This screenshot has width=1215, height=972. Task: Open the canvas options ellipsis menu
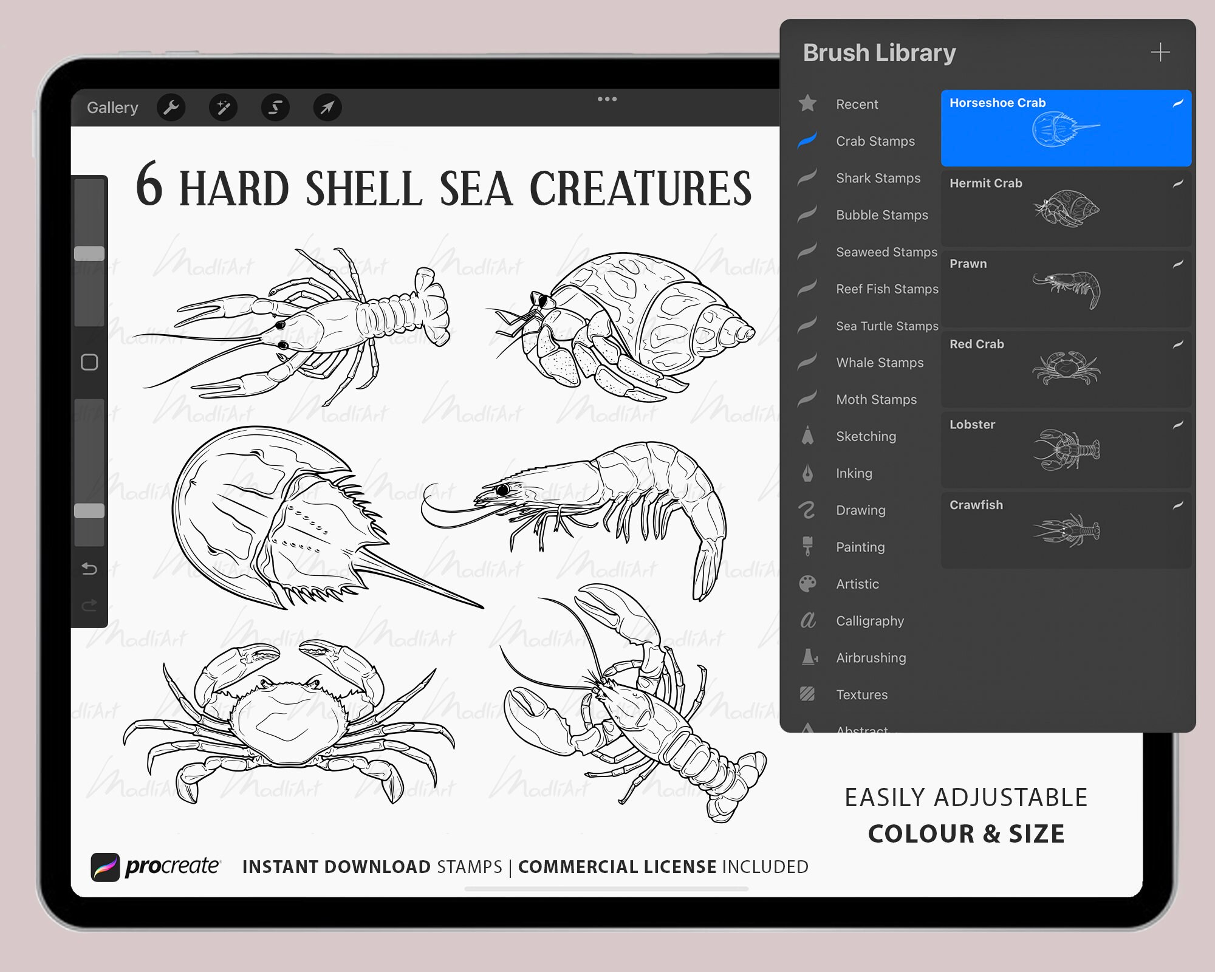pos(607,98)
